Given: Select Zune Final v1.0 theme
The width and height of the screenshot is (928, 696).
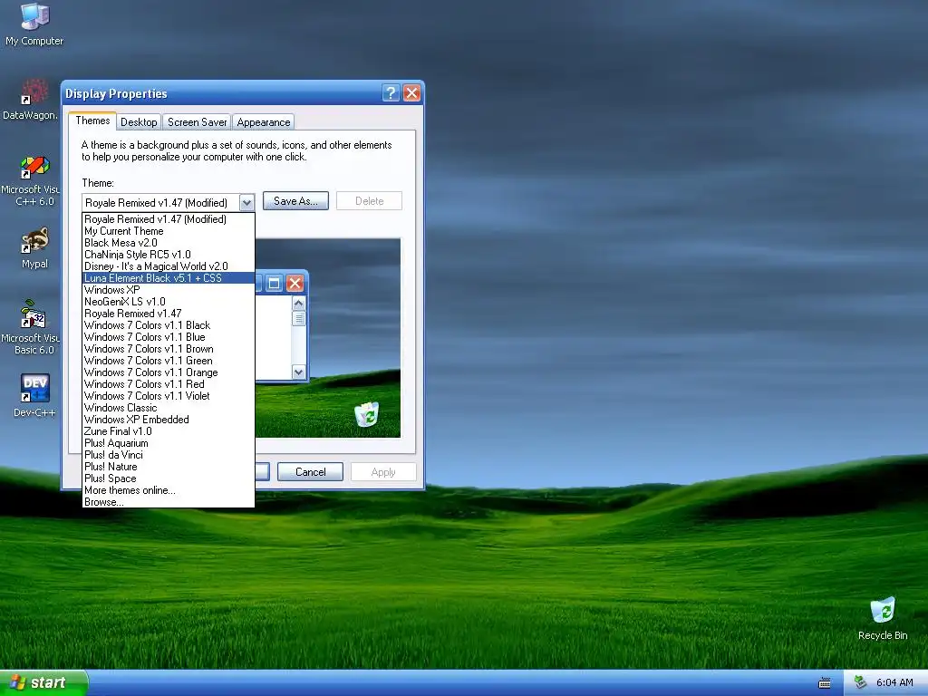Looking at the screenshot, I should (169, 431).
